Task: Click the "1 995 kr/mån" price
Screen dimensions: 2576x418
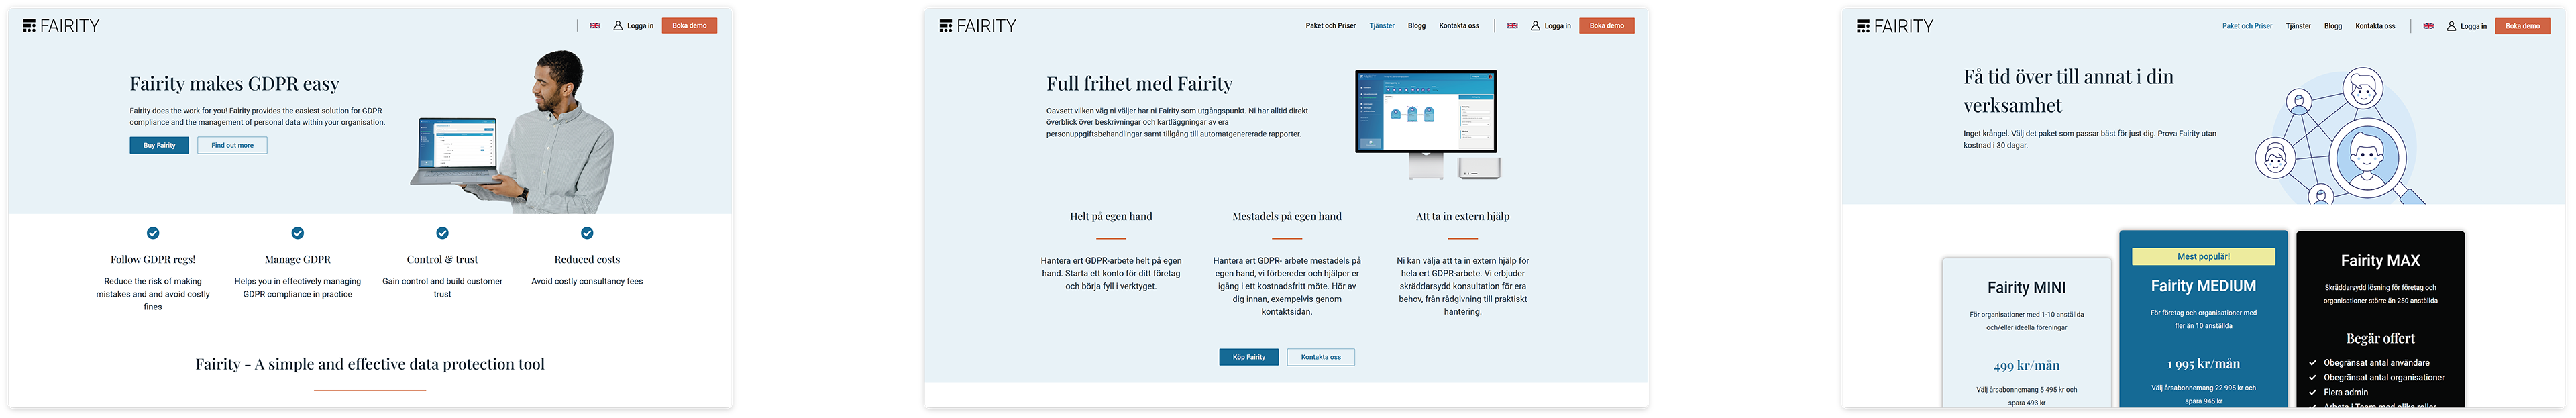Action: point(2203,364)
